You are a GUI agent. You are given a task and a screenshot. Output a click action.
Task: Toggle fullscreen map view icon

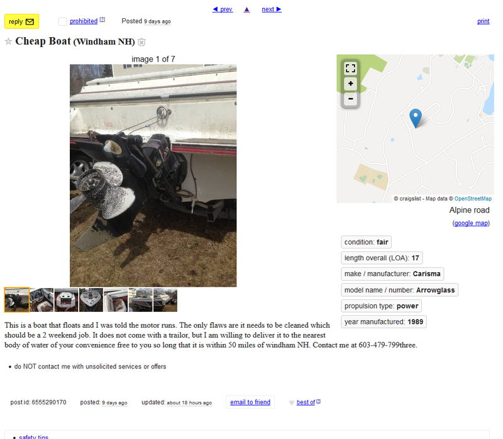click(350, 68)
